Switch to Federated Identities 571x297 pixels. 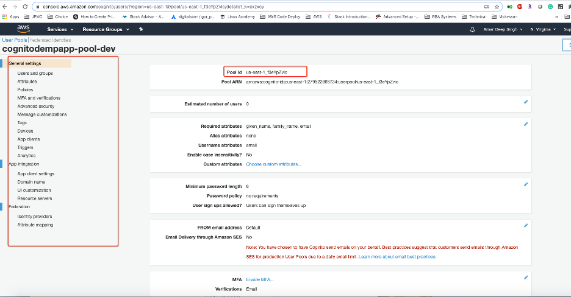pos(50,40)
